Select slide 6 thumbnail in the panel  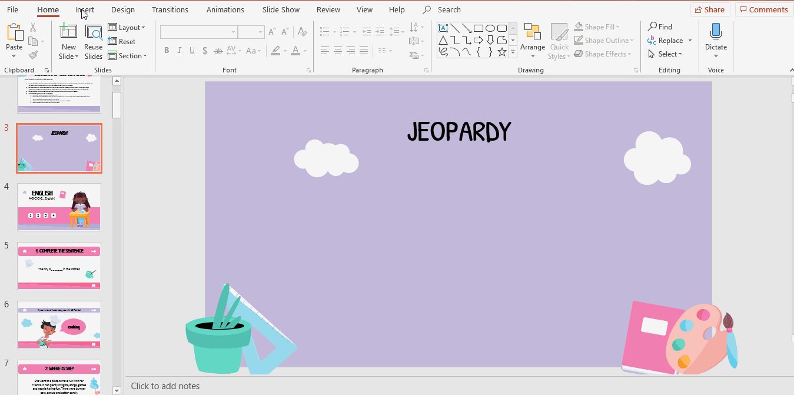[59, 324]
